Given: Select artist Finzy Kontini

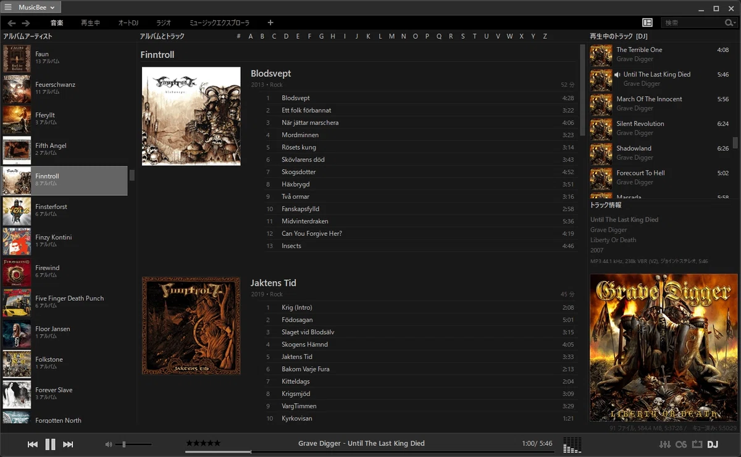Looking at the screenshot, I should point(64,241).
